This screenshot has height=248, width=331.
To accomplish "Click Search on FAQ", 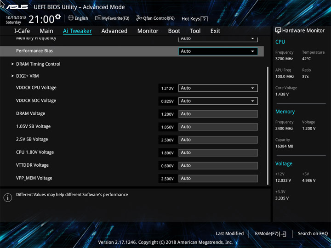I will click(313, 234).
